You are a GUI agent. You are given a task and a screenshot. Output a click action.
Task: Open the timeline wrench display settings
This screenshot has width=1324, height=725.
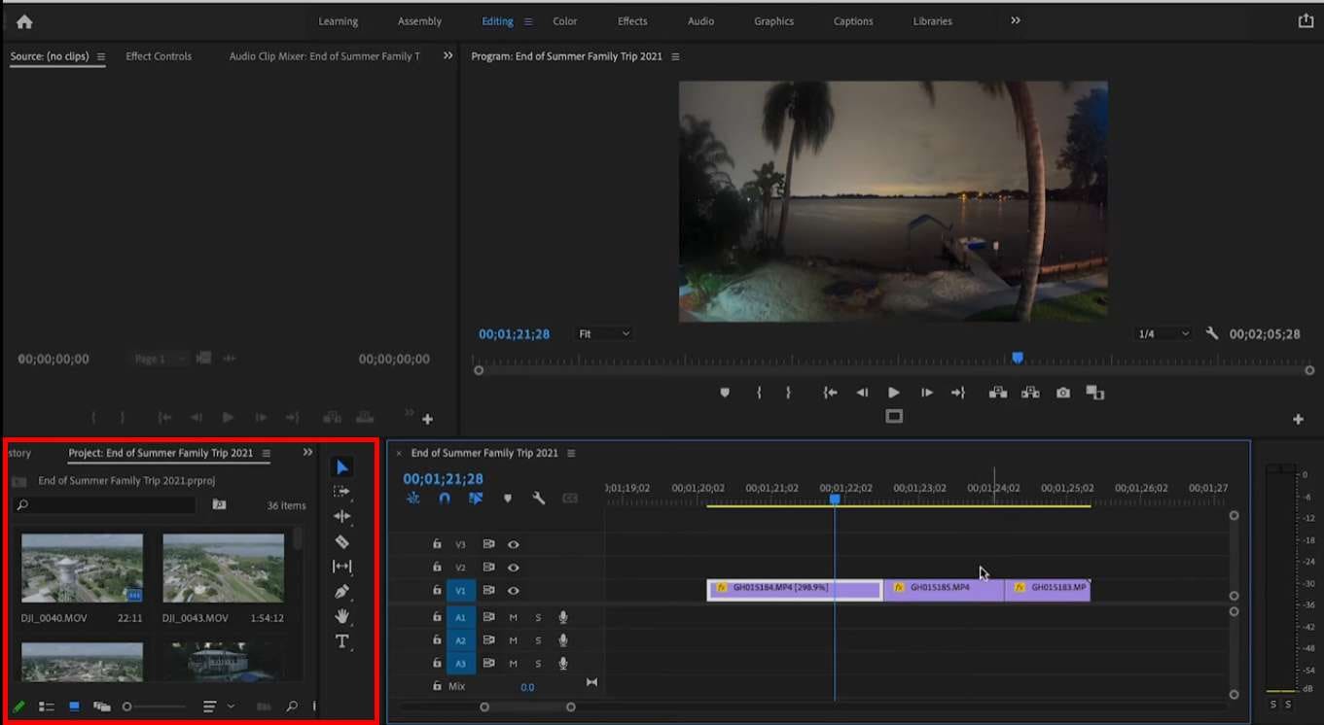pyautogui.click(x=538, y=499)
